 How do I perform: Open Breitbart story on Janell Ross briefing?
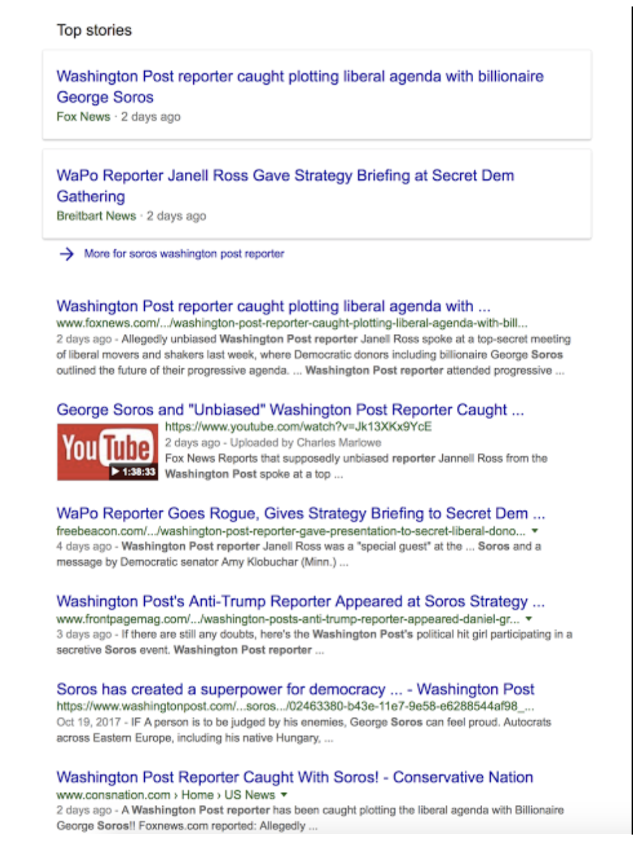click(x=285, y=186)
